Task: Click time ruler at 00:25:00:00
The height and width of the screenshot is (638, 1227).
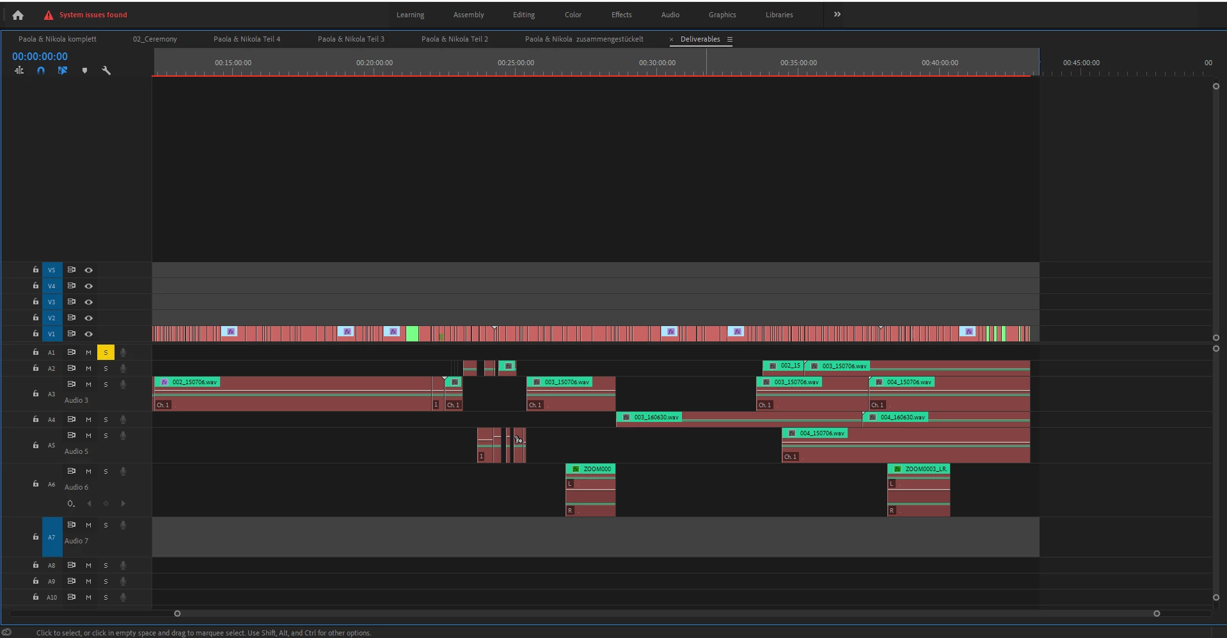Action: 516,63
